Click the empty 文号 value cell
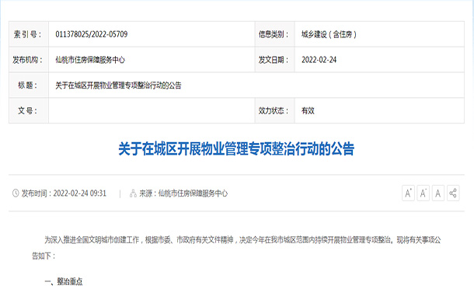Screen dimensions: 474x303 coord(152,110)
